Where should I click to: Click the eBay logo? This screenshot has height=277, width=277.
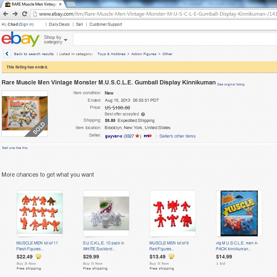21,39
